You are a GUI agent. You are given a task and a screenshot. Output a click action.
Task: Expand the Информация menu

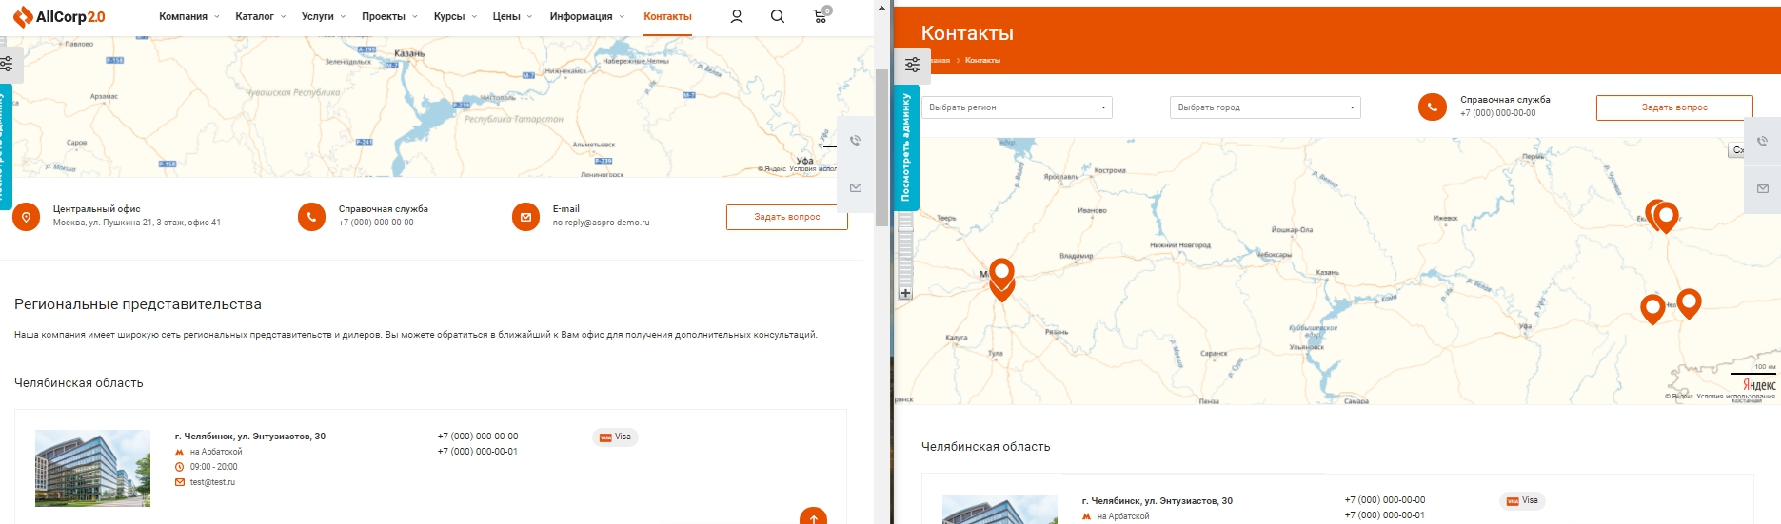(586, 16)
